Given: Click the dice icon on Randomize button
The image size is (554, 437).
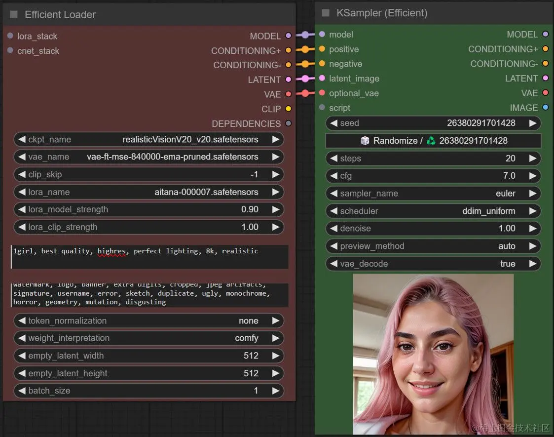Looking at the screenshot, I should tap(365, 141).
